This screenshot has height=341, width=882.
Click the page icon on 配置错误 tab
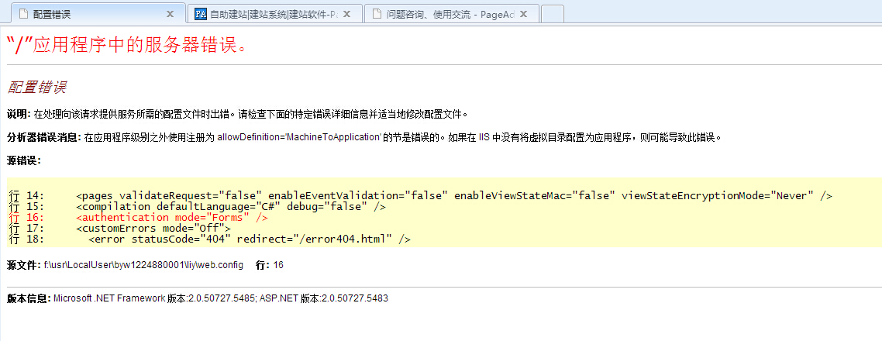point(22,14)
